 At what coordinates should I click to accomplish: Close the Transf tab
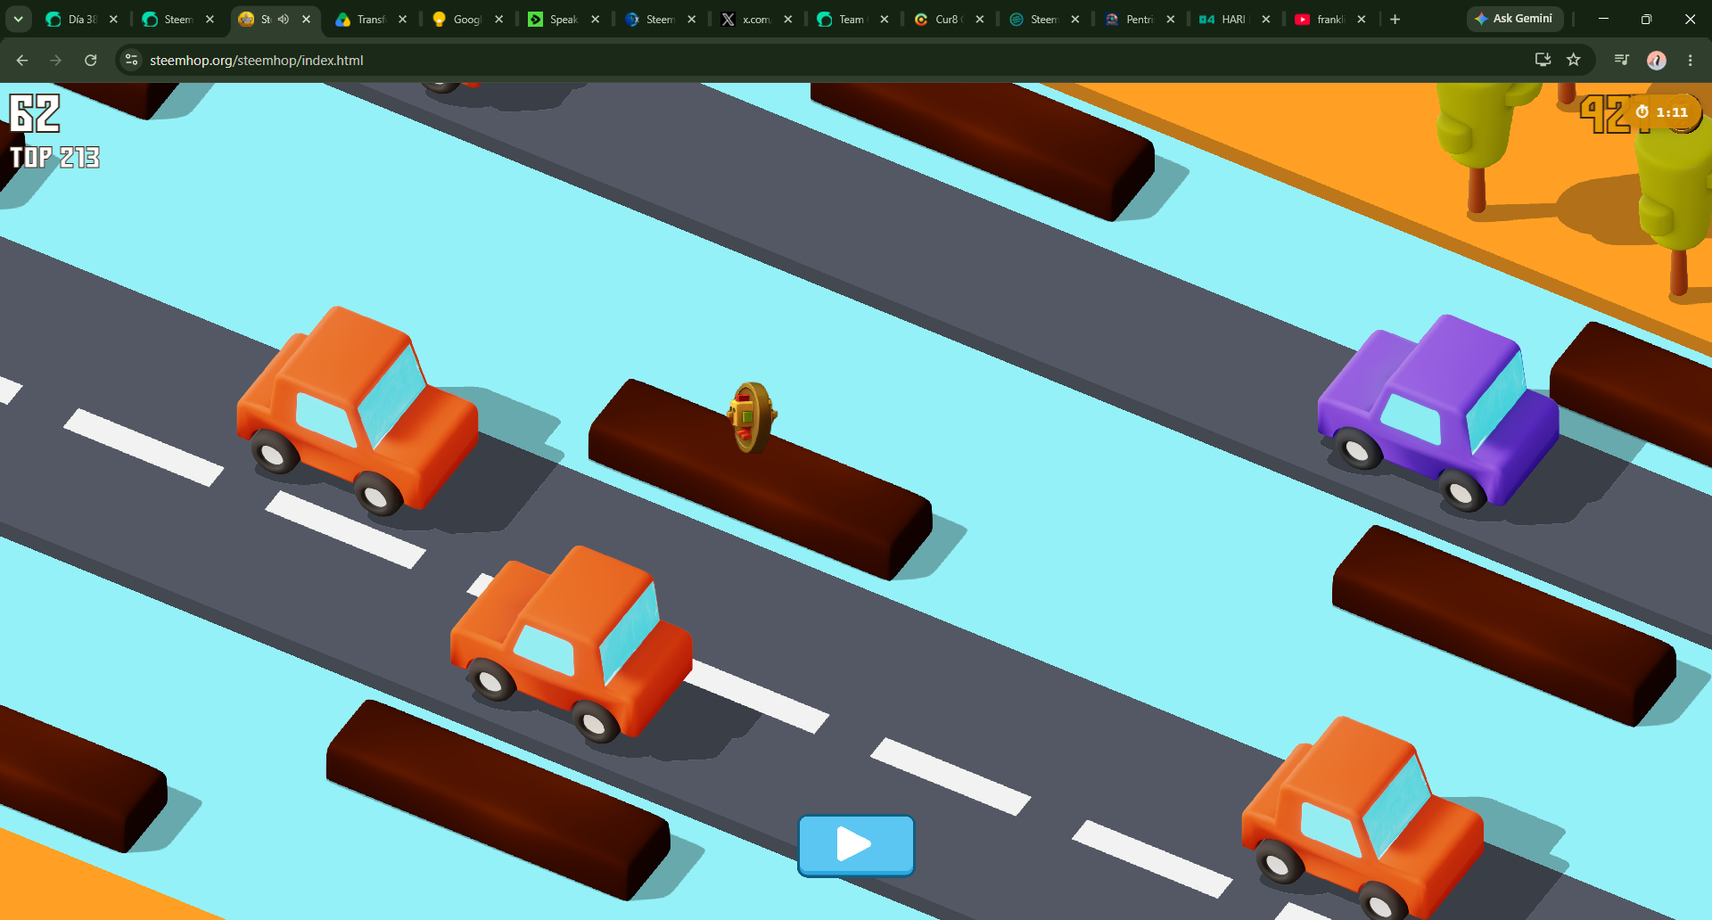[402, 19]
